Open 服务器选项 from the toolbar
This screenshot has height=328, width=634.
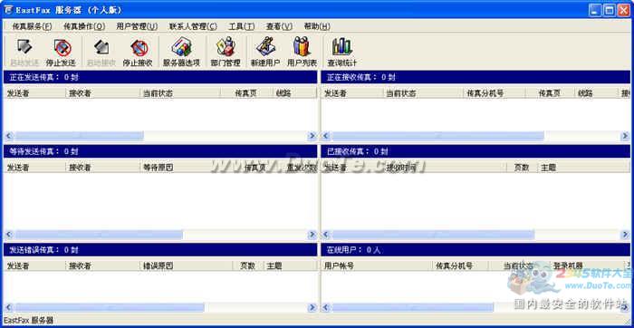[181, 52]
